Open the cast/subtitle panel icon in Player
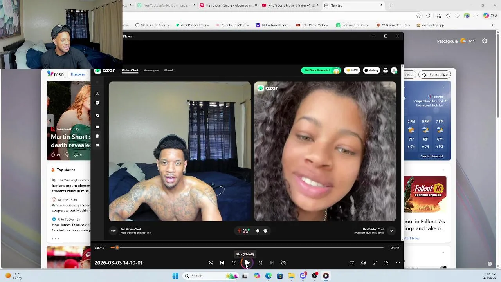Screen dimensions: 501x282 [x=352, y=263]
